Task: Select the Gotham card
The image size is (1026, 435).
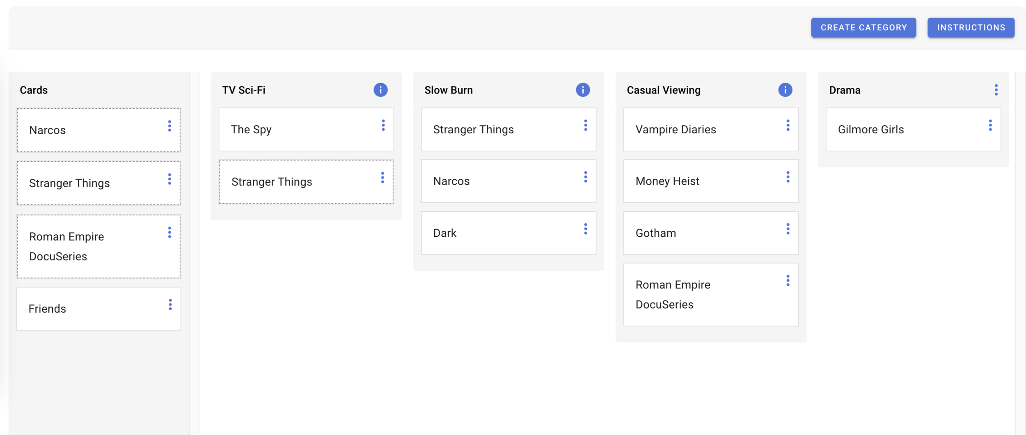Action: pos(711,233)
